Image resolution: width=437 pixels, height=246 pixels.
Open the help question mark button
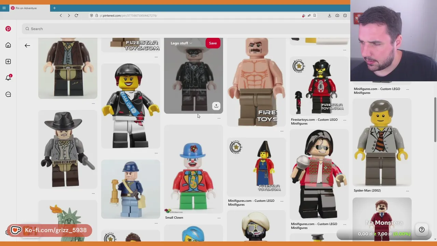pyautogui.click(x=422, y=230)
